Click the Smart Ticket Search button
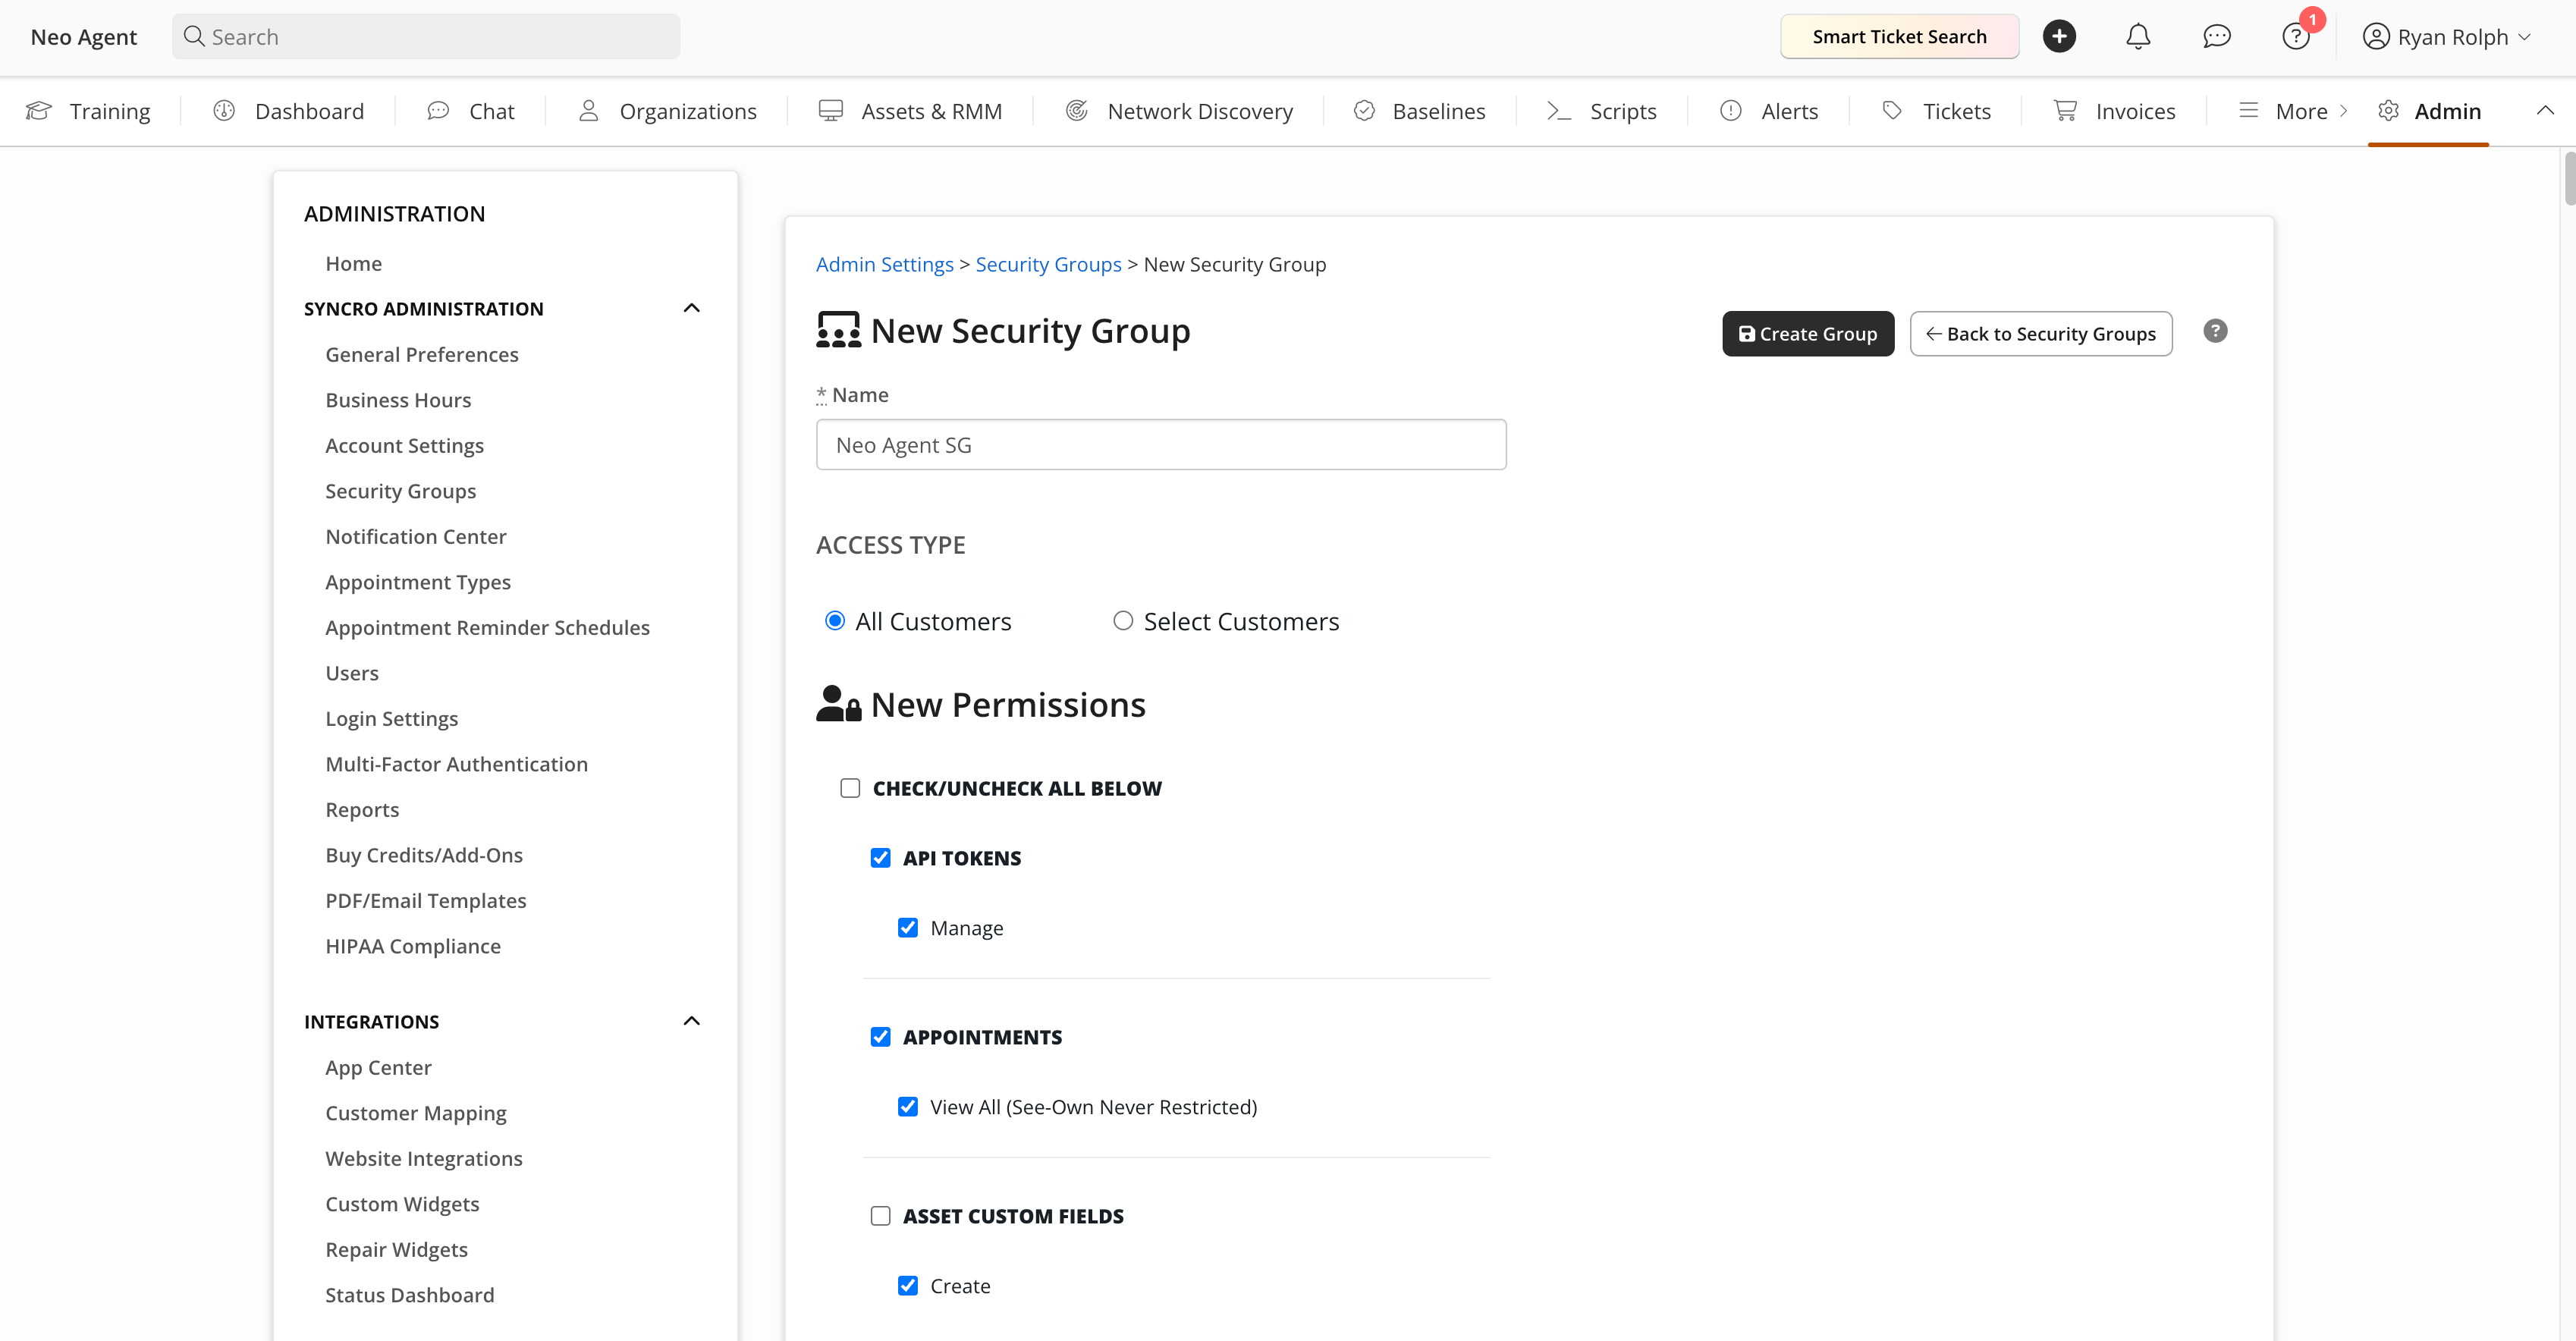This screenshot has height=1341, width=2576. point(1899,37)
